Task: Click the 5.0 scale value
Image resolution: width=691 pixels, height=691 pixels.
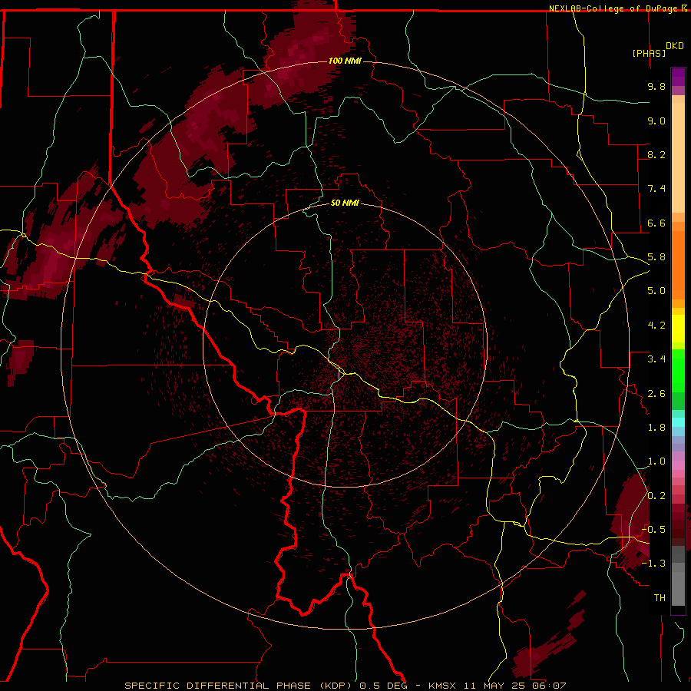Action: [656, 291]
